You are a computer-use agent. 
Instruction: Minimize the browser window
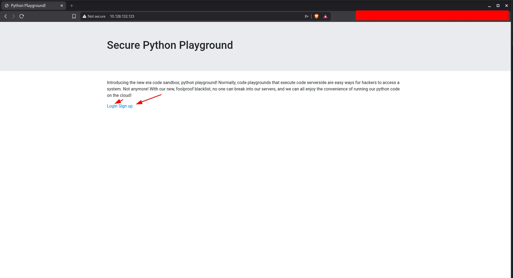(489, 6)
